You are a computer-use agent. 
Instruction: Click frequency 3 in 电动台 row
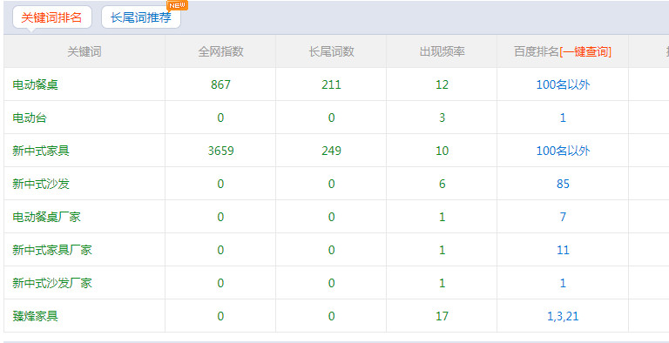pos(442,118)
